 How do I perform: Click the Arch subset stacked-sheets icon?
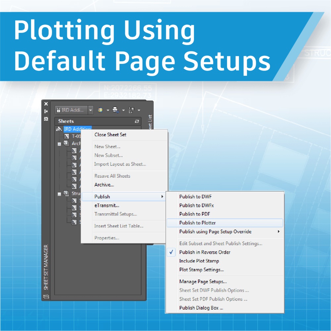(x=67, y=143)
